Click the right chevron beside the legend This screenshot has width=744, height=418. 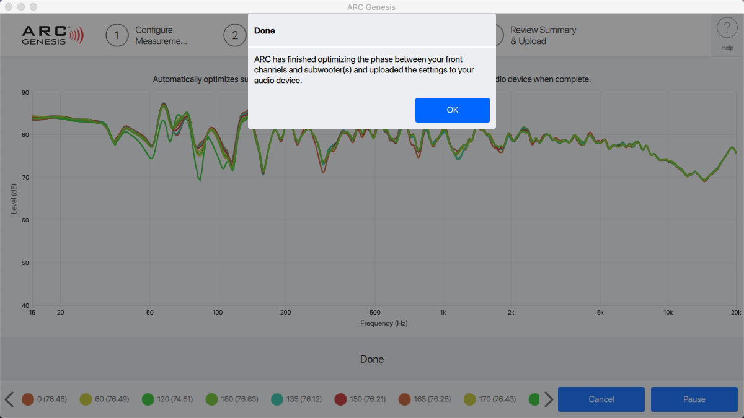549,399
